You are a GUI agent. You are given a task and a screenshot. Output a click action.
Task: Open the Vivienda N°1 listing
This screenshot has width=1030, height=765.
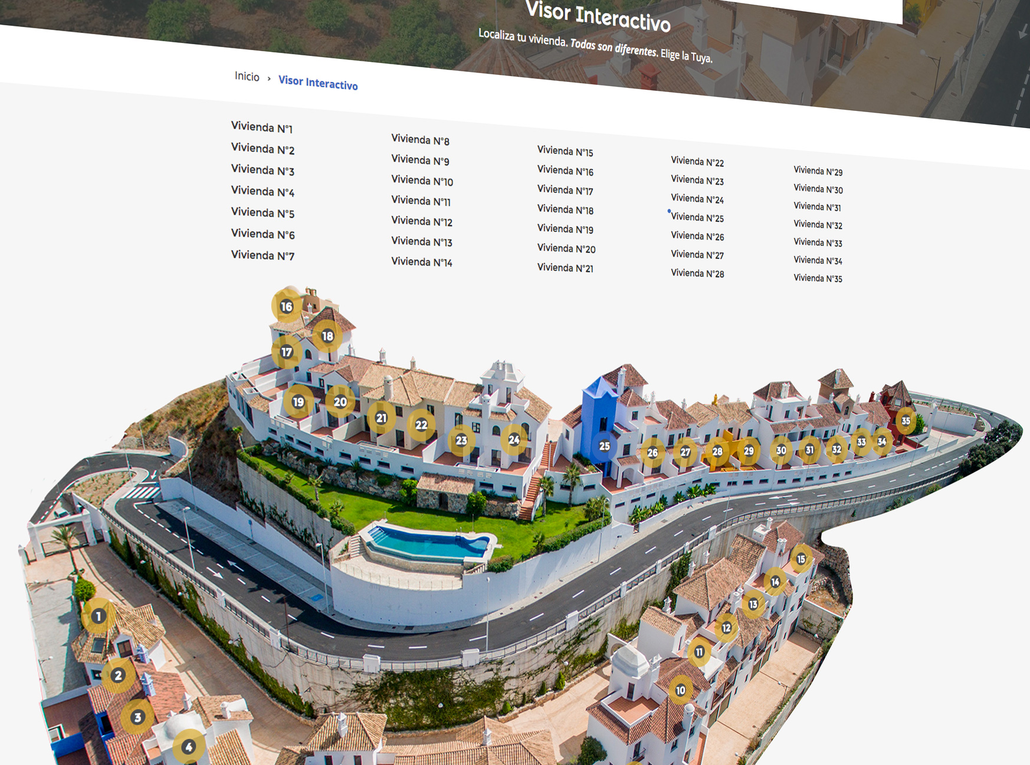click(263, 128)
